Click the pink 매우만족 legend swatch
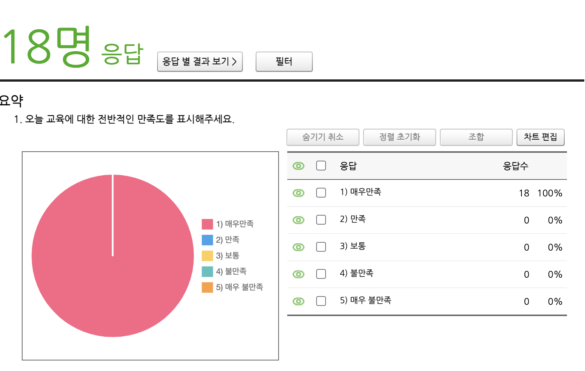585x371 pixels. (x=207, y=224)
